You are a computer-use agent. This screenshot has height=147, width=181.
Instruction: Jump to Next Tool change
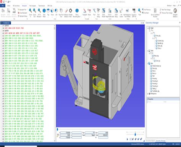(x=165, y=10)
